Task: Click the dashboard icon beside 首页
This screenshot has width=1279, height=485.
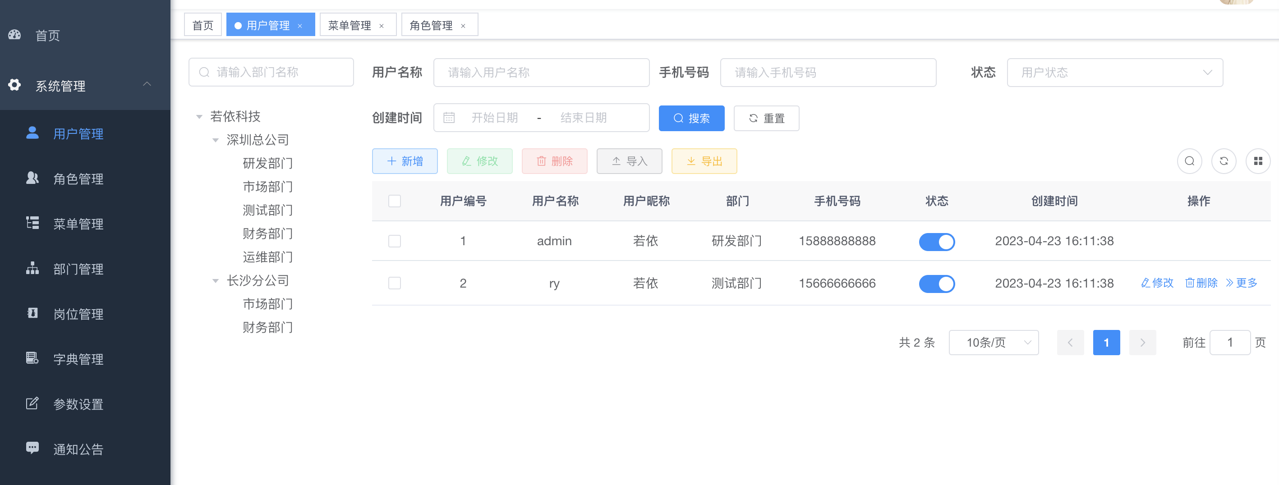Action: (14, 35)
